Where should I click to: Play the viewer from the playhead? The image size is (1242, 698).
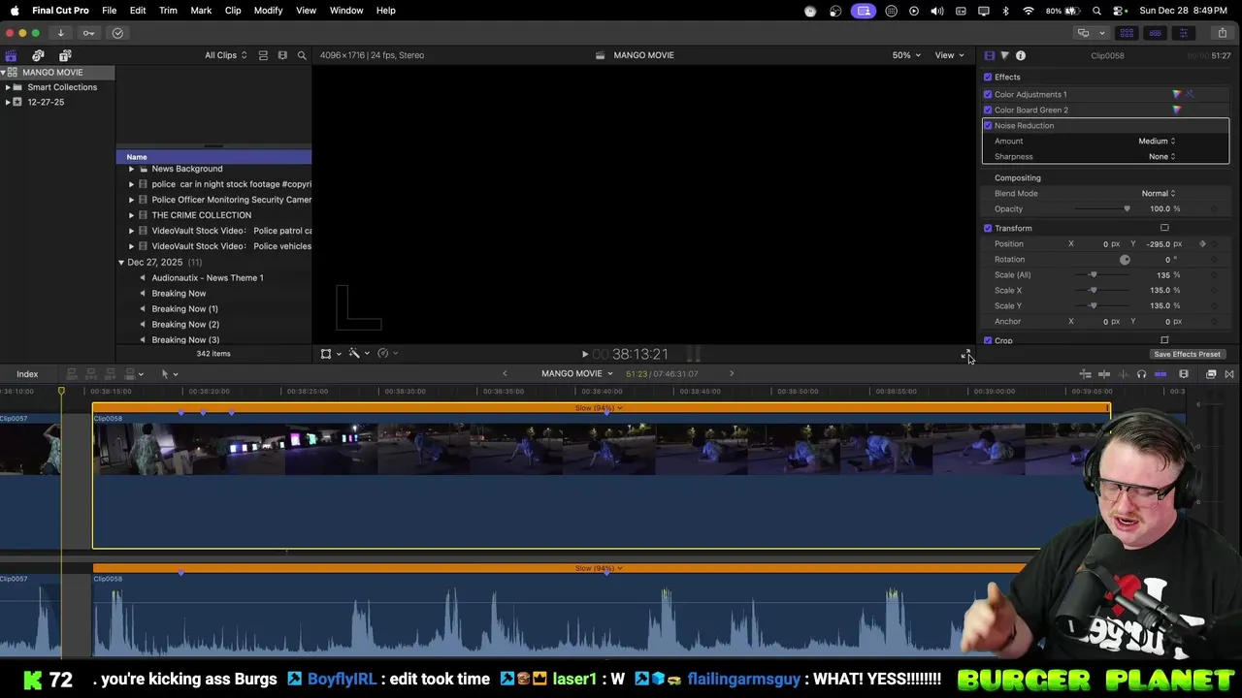click(x=584, y=355)
